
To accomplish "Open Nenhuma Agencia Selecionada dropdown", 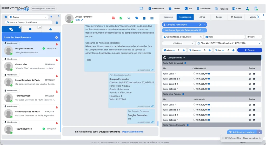I will click(x=184, y=30).
